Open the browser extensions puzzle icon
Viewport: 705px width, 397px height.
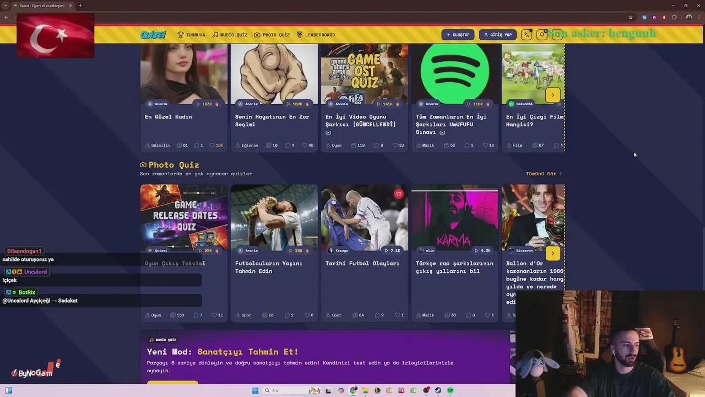pos(674,17)
